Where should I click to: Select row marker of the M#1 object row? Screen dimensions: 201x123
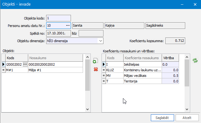4,70
